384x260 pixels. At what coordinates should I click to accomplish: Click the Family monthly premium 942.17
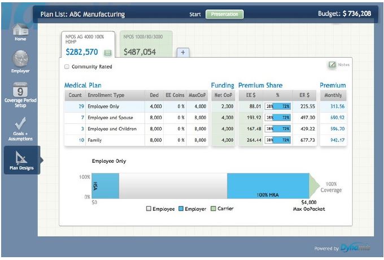[337, 140]
